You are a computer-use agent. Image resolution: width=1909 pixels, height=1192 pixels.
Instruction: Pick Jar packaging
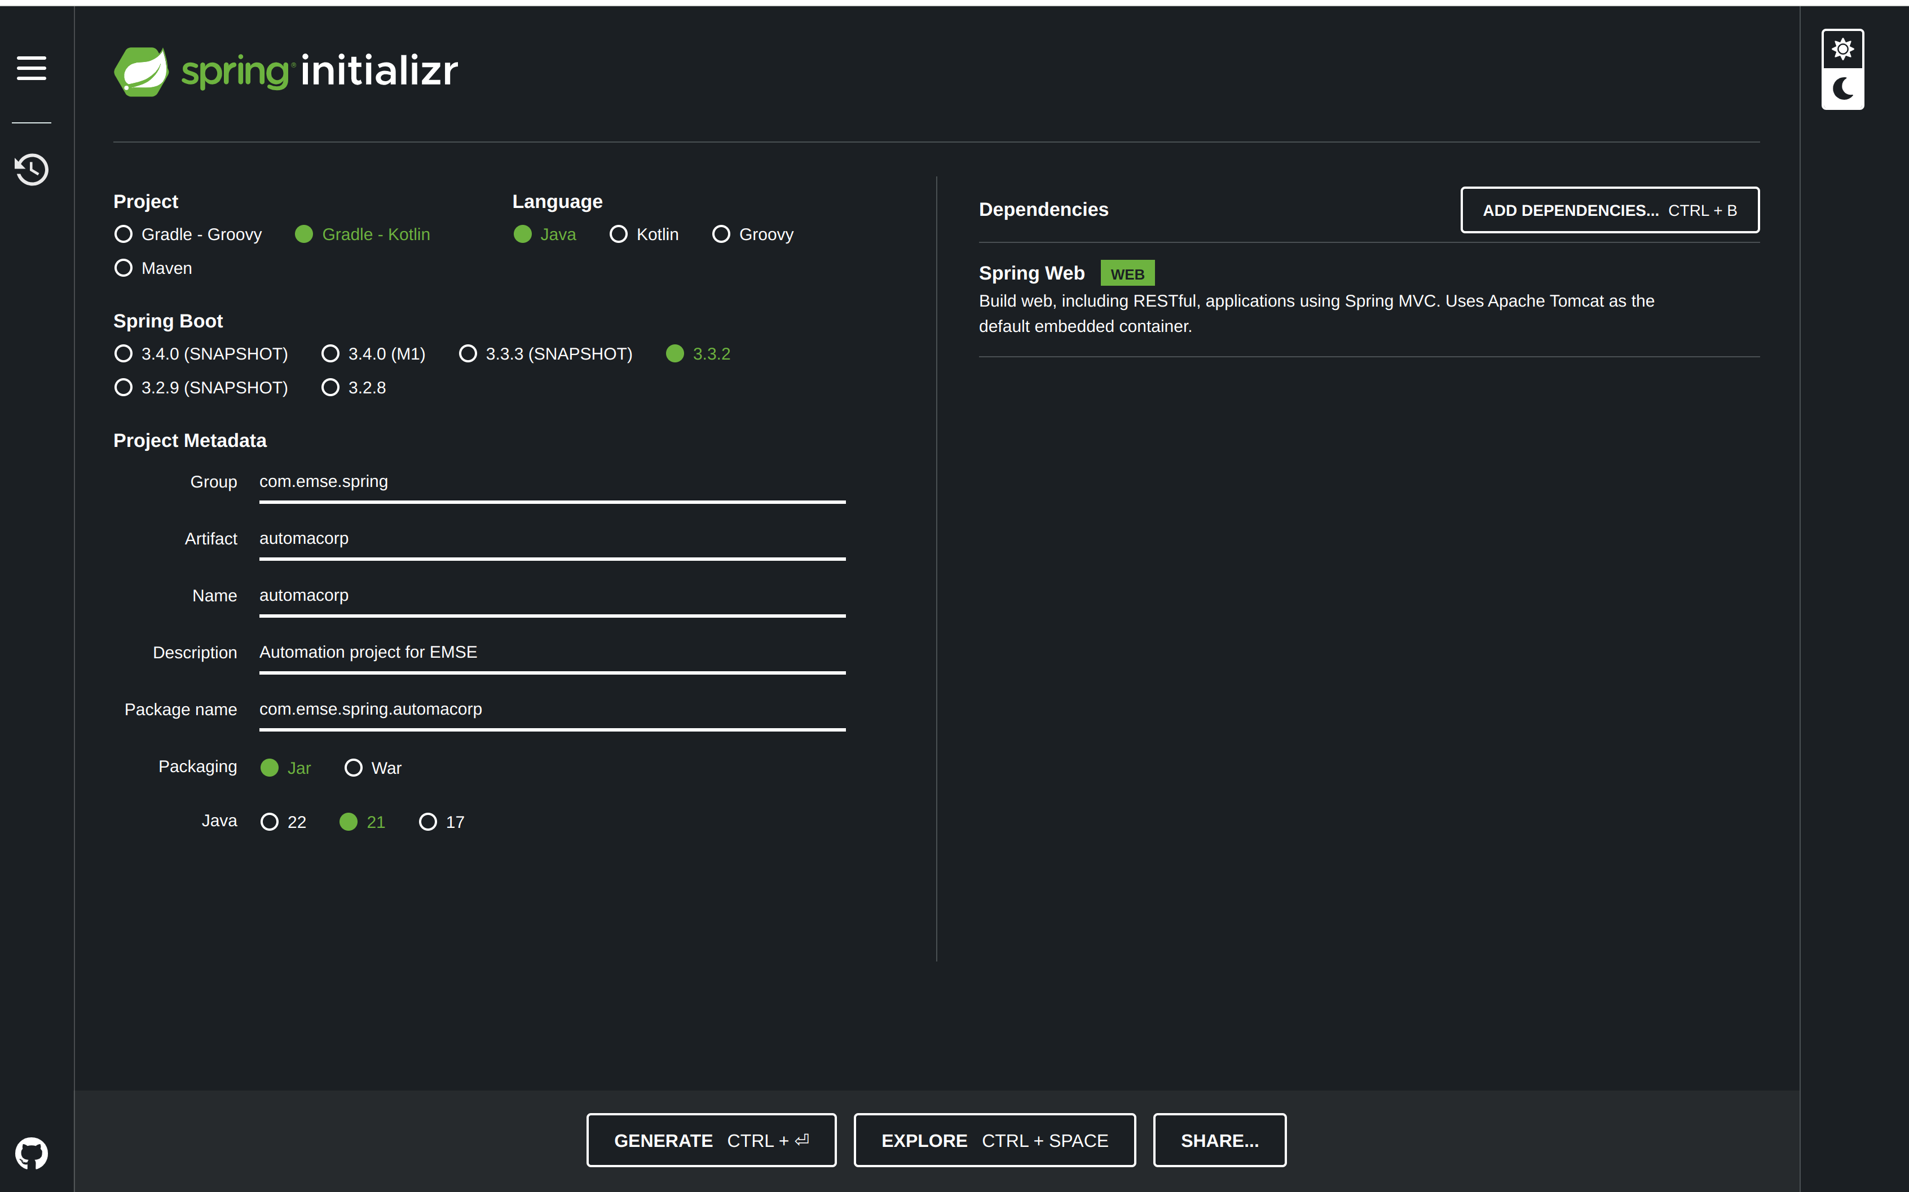[x=285, y=768]
